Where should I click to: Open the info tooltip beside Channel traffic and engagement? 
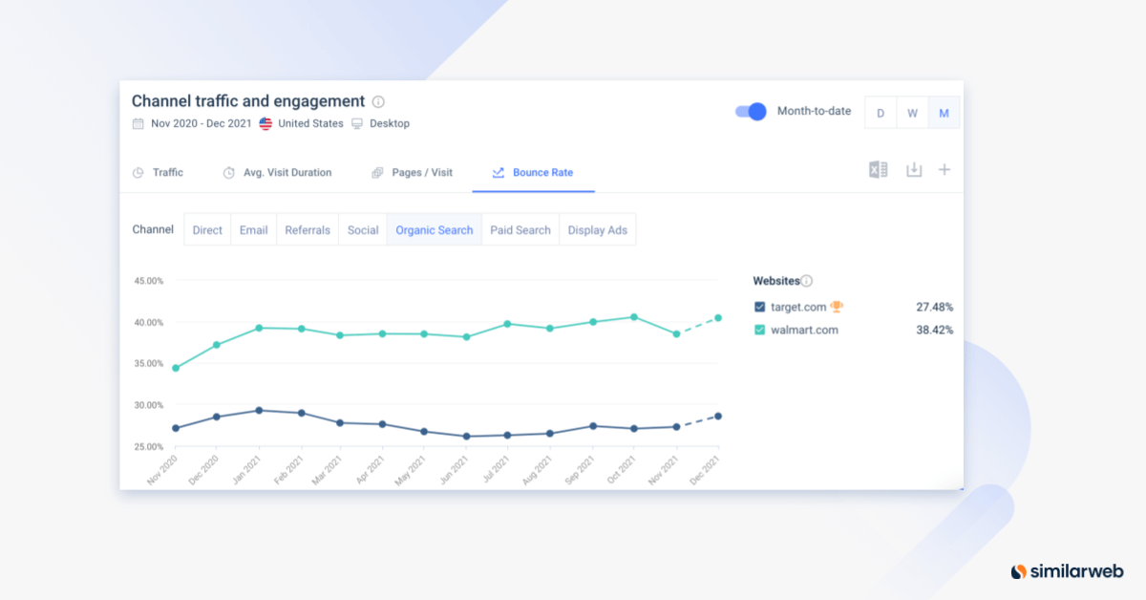click(x=379, y=101)
